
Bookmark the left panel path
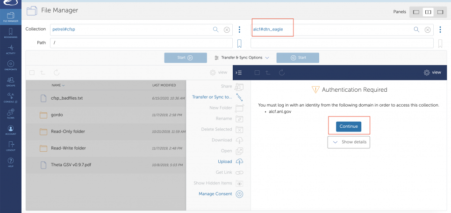(239, 44)
